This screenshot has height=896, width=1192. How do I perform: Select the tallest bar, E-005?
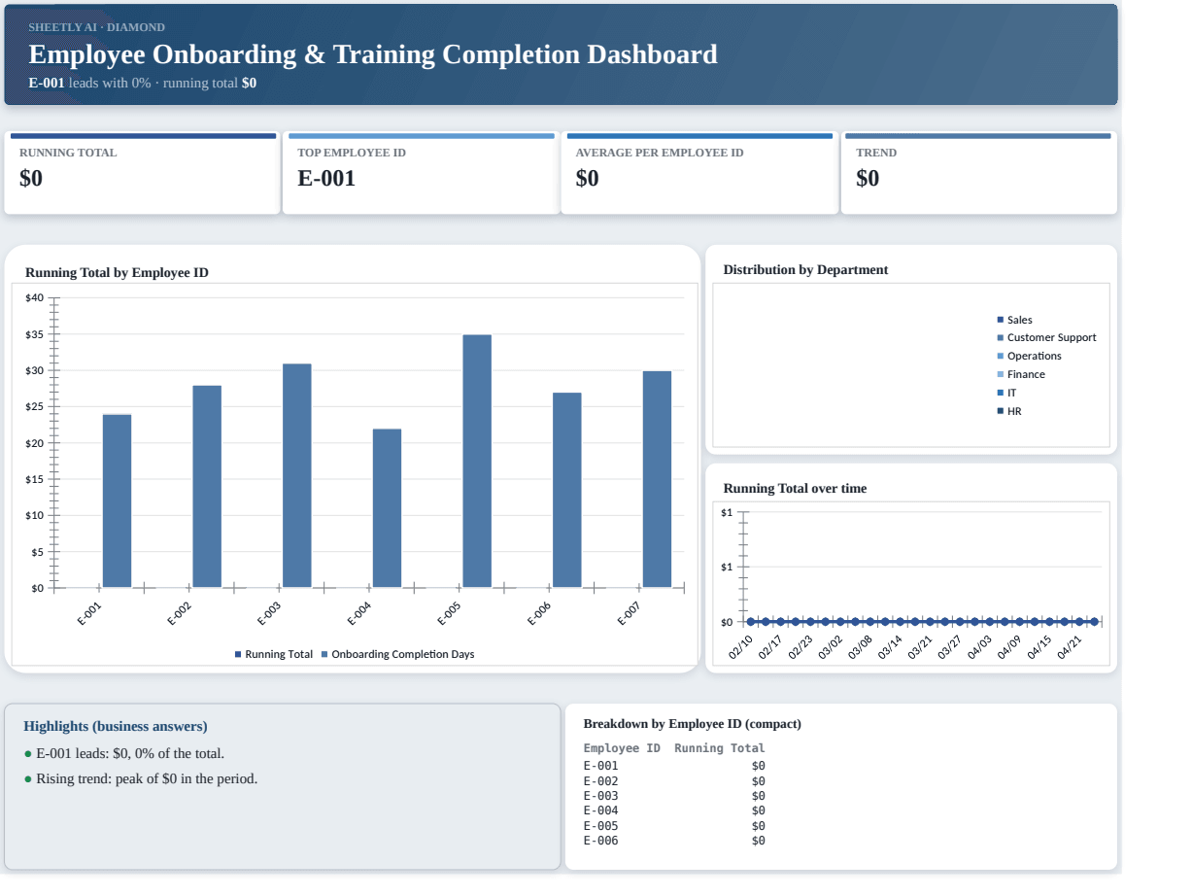pos(477,461)
